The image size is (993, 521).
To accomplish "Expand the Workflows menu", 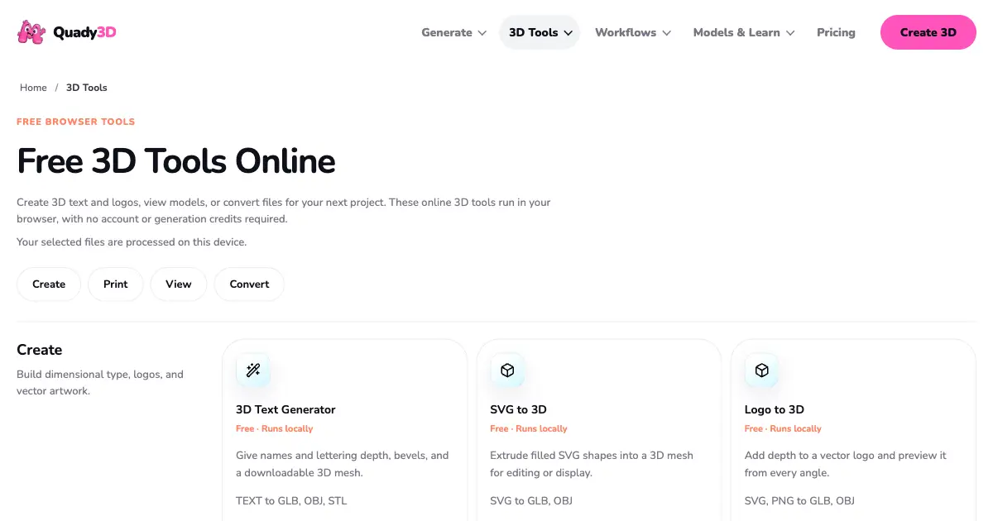I will (x=633, y=32).
